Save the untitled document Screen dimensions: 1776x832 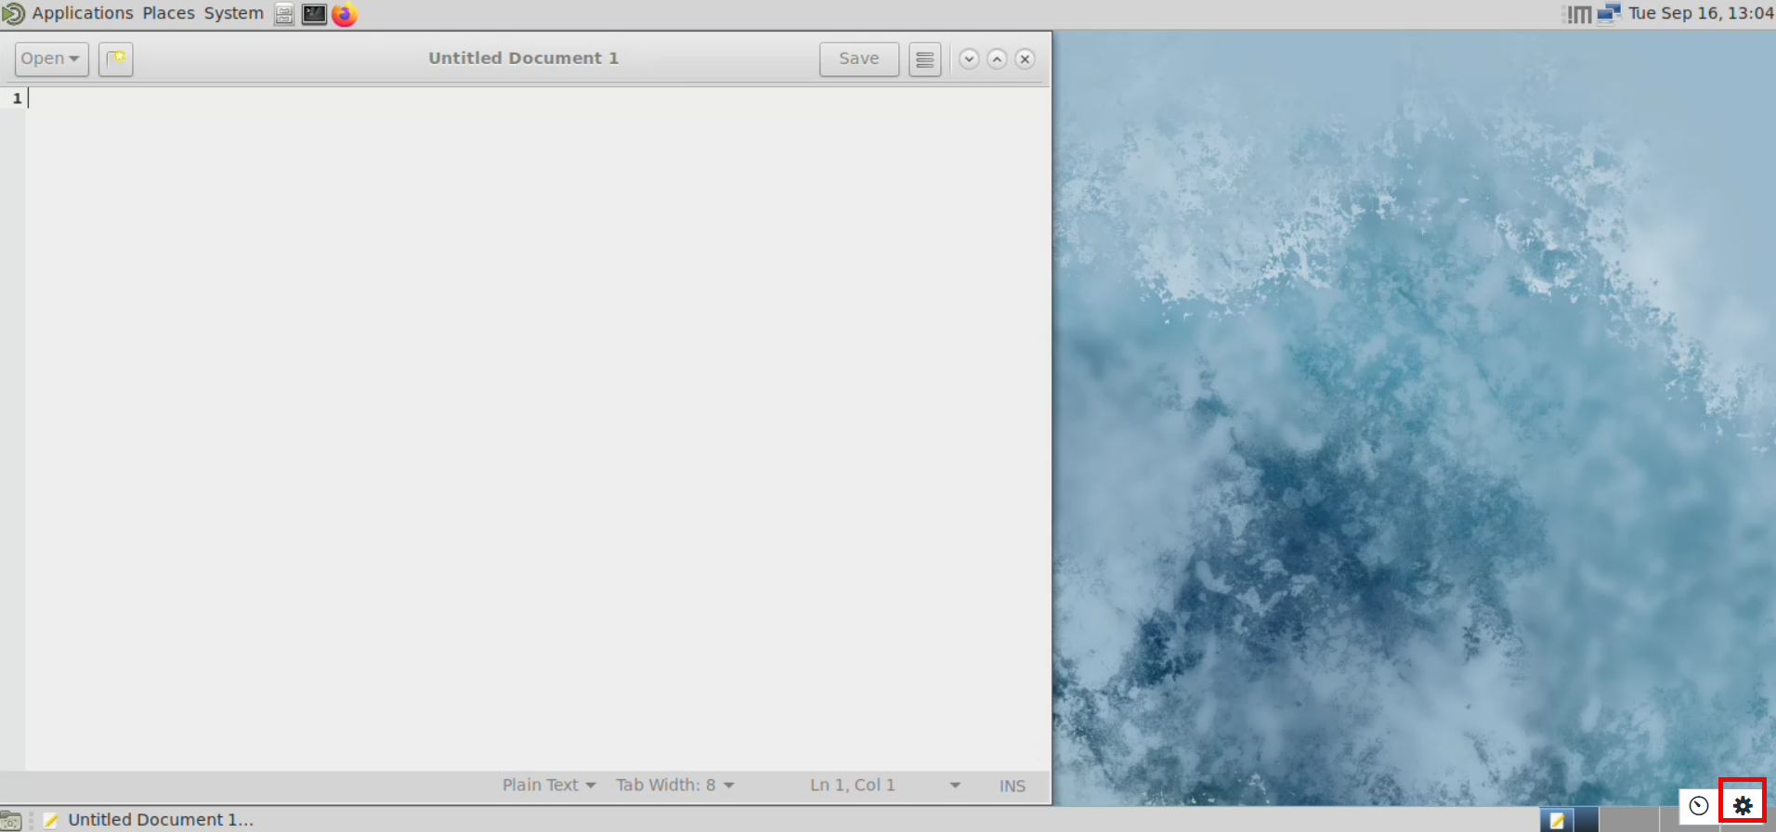tap(858, 58)
